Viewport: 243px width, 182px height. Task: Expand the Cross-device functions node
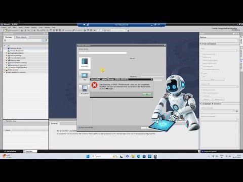tap(7, 58)
